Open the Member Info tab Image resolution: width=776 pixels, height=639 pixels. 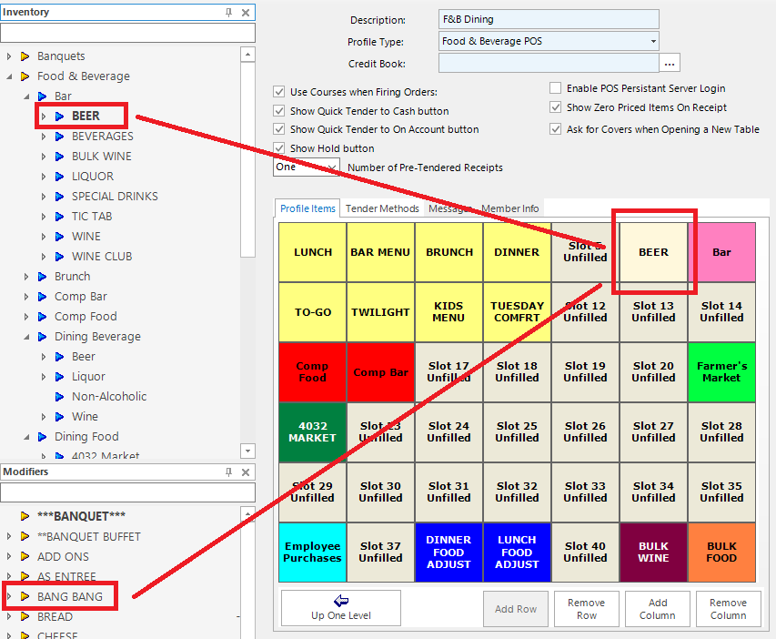click(x=509, y=208)
